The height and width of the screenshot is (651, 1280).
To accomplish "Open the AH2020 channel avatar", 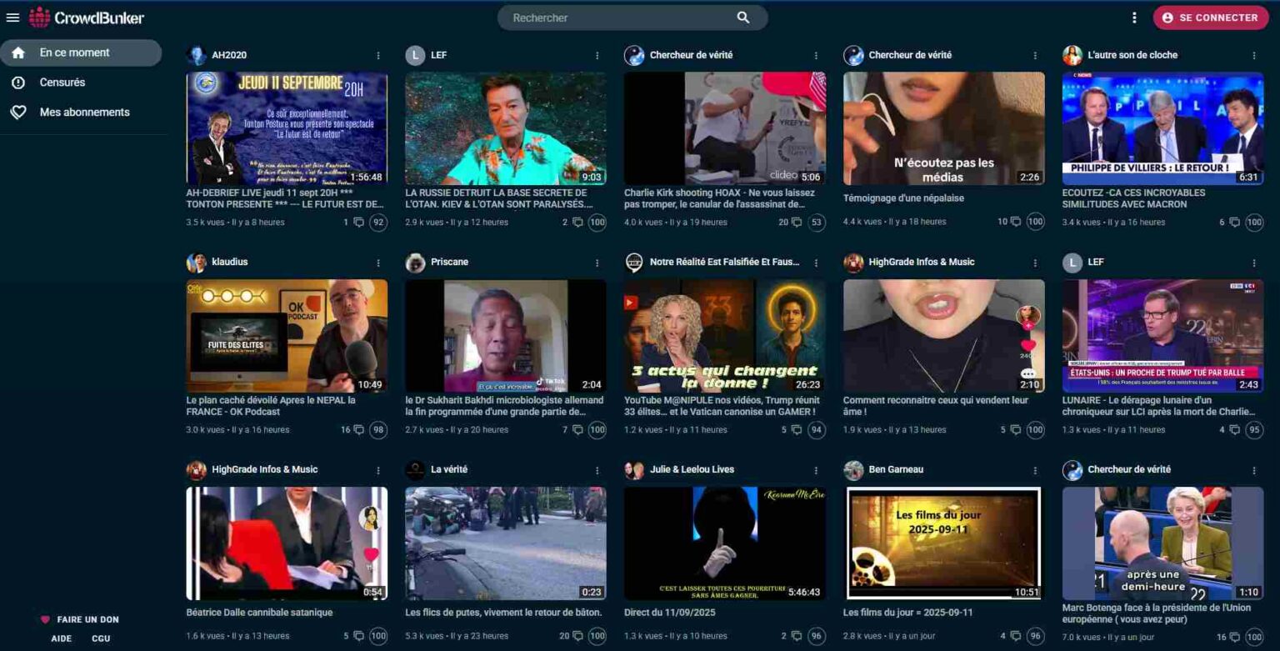I will coord(197,55).
